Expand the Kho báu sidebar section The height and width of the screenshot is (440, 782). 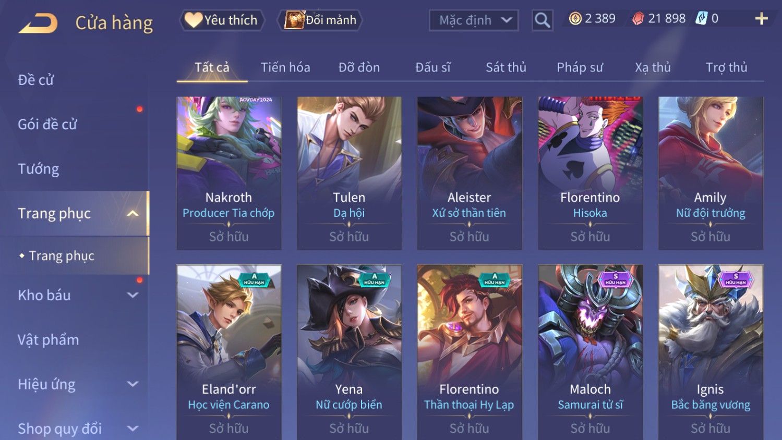(133, 295)
